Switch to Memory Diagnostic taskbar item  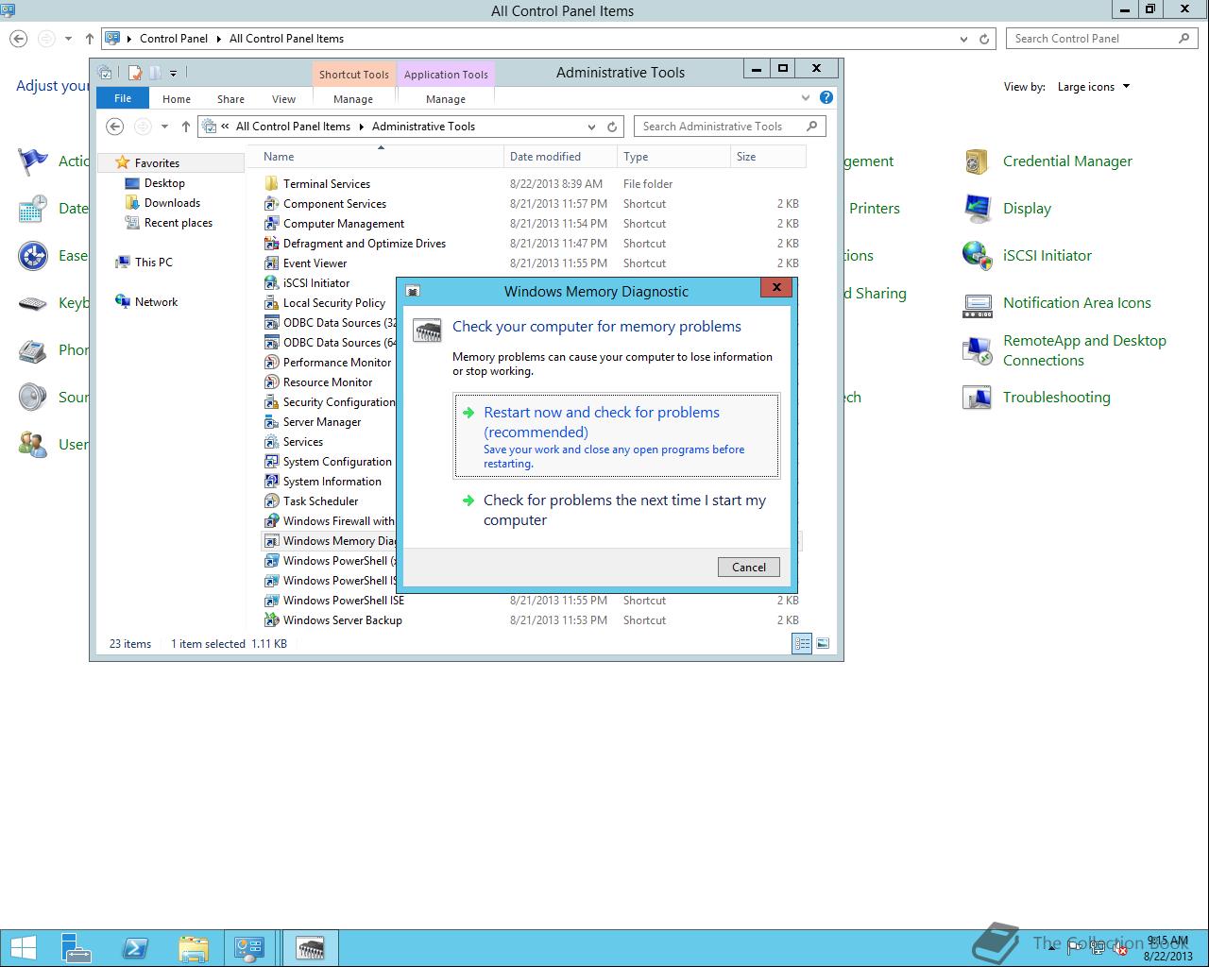[311, 948]
